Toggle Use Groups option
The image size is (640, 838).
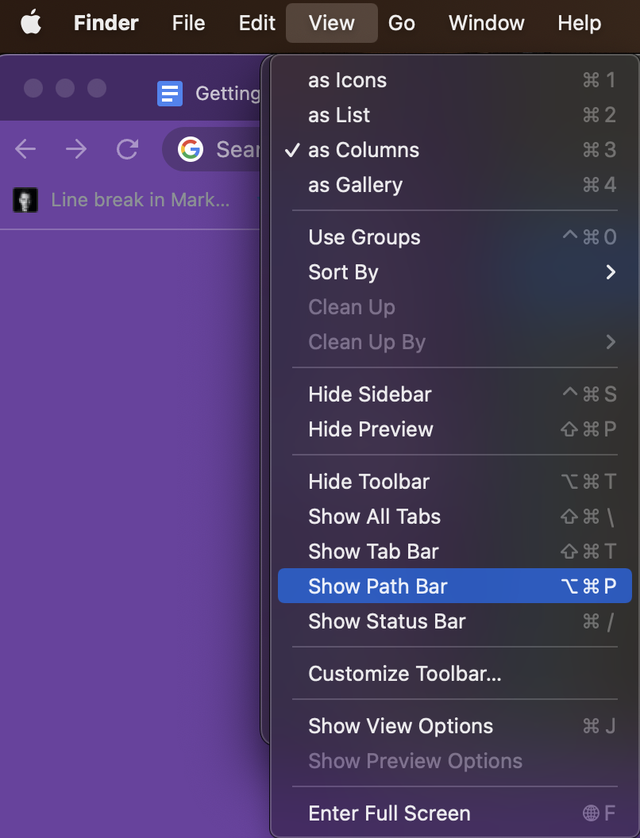click(364, 237)
